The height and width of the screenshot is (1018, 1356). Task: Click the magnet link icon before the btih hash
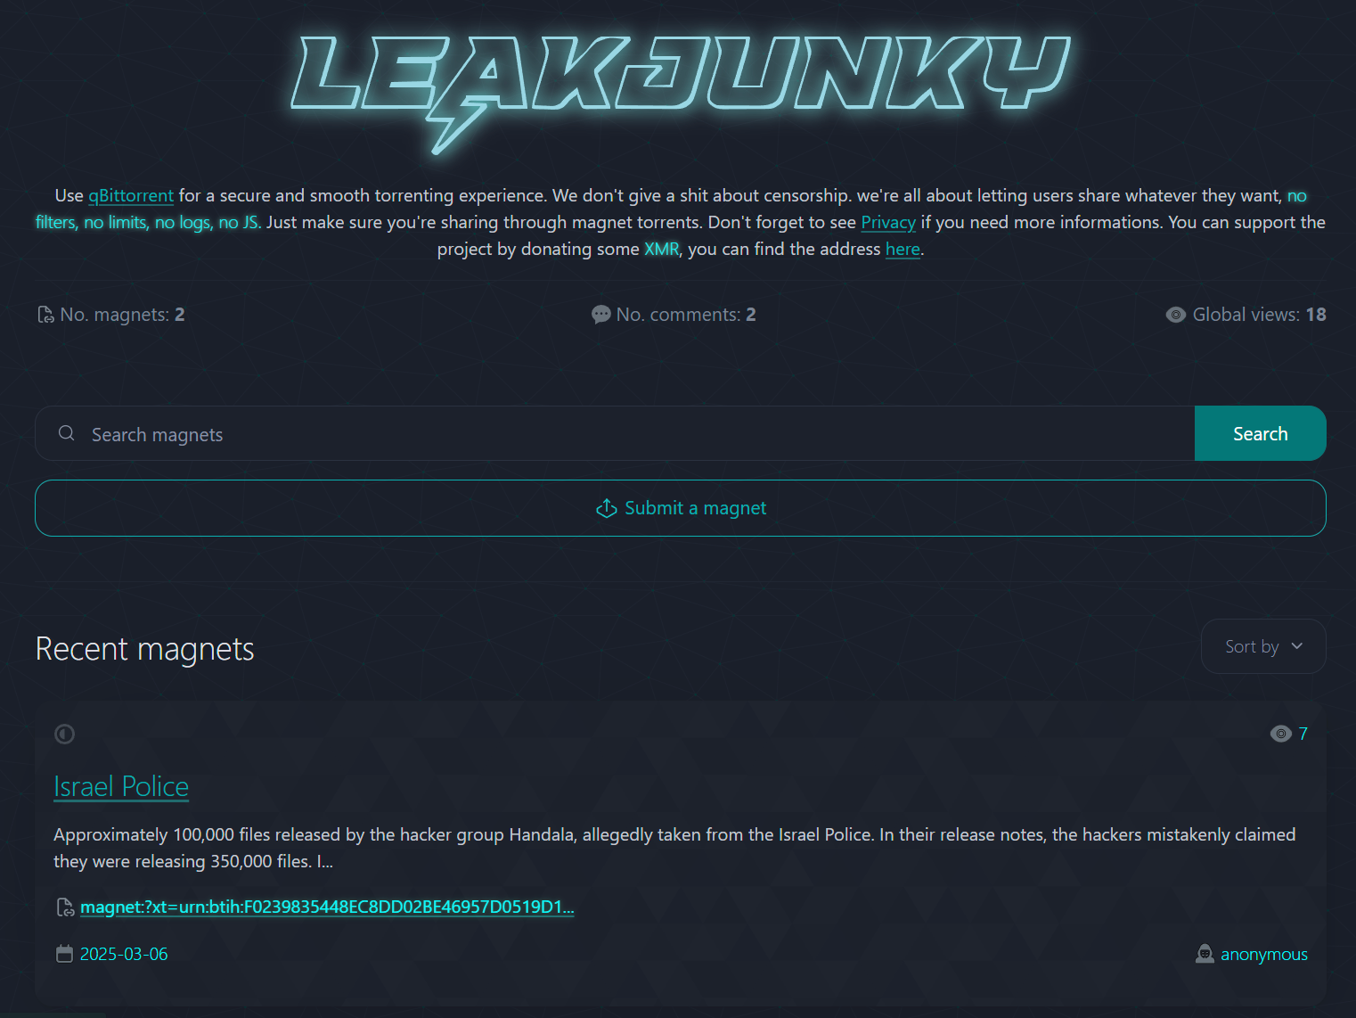click(x=65, y=907)
